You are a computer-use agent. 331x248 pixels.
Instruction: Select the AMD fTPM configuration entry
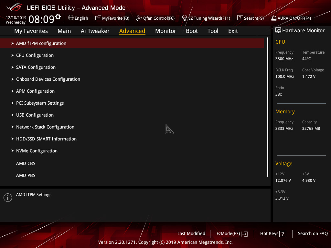coord(41,43)
